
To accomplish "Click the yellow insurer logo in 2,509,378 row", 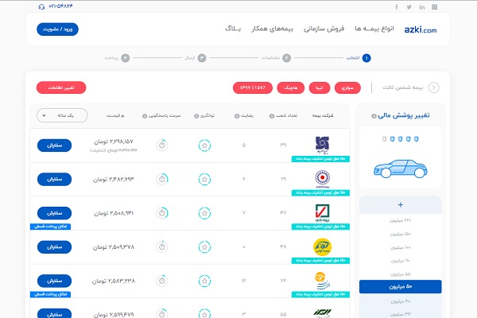I will (x=322, y=247).
